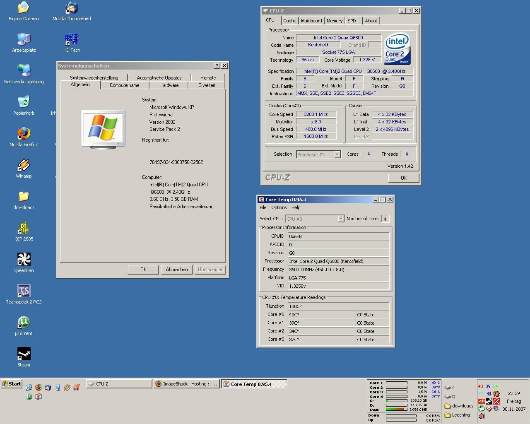The height and width of the screenshot is (424, 530).
Task: Click the RAM usage bar in the taskbar monitor
Action: (396, 410)
